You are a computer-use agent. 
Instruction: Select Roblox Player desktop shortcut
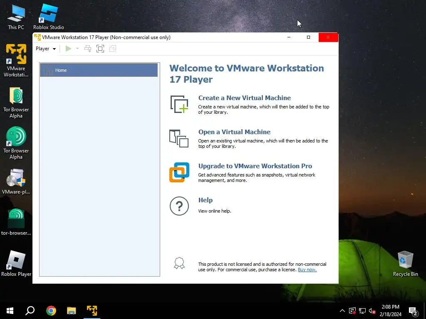tap(16, 263)
